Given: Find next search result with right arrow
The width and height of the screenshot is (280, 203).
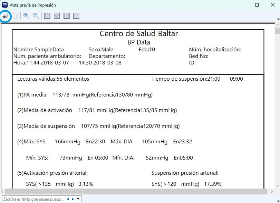Looking at the screenshot, I should click(x=73, y=199).
